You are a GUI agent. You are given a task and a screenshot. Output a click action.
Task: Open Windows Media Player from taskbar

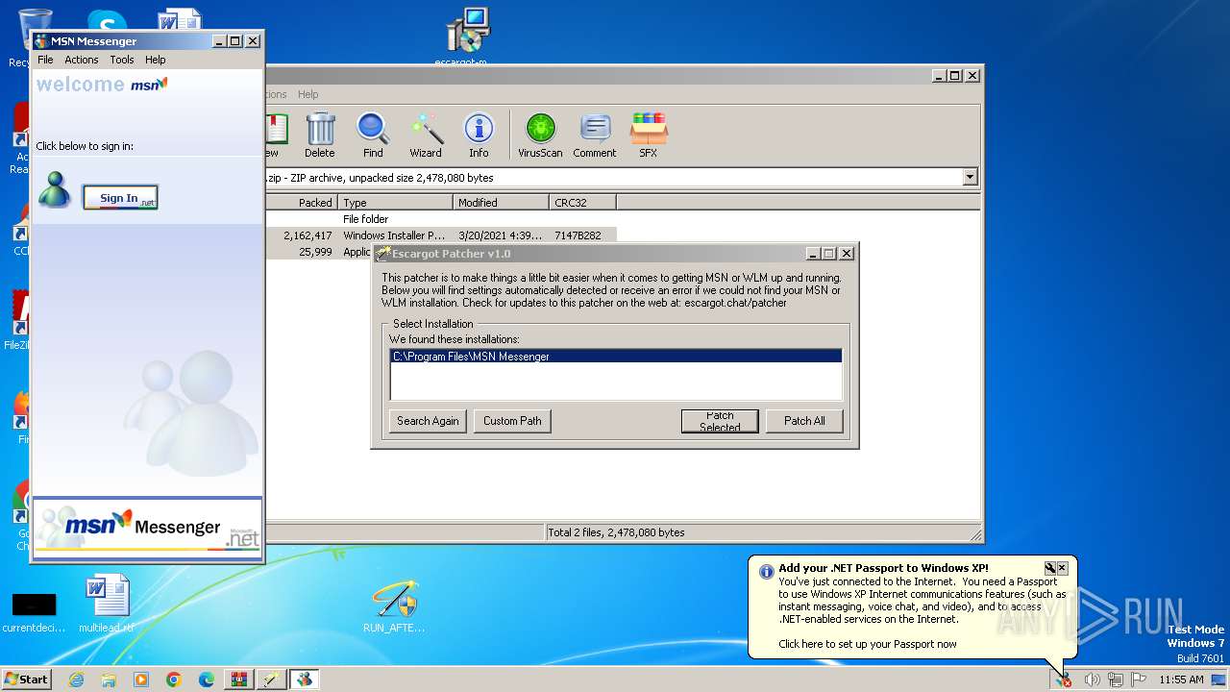141,680
